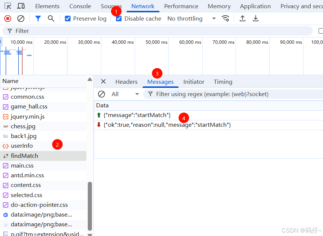The width and height of the screenshot is (323, 236).
Task: Toggle the network filter funnel icon
Action: [x=38, y=18]
